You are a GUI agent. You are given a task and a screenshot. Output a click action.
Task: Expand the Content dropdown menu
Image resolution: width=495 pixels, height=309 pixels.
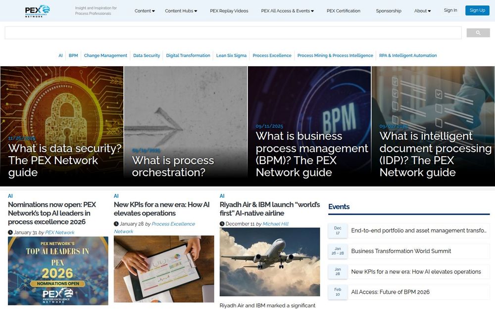pyautogui.click(x=145, y=11)
